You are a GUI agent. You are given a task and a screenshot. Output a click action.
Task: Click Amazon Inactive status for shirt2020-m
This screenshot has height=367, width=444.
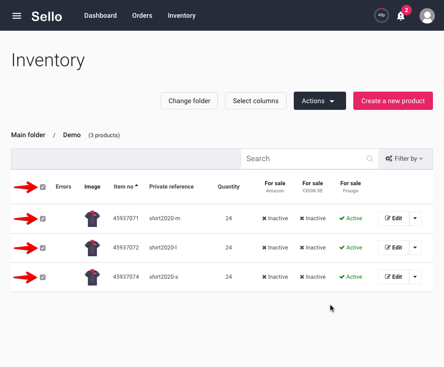click(275, 218)
